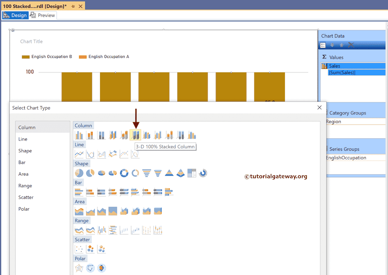The width and height of the screenshot is (388, 275).
Task: Choose the pyramid chart icon under Shape
Action: pyautogui.click(x=169, y=173)
